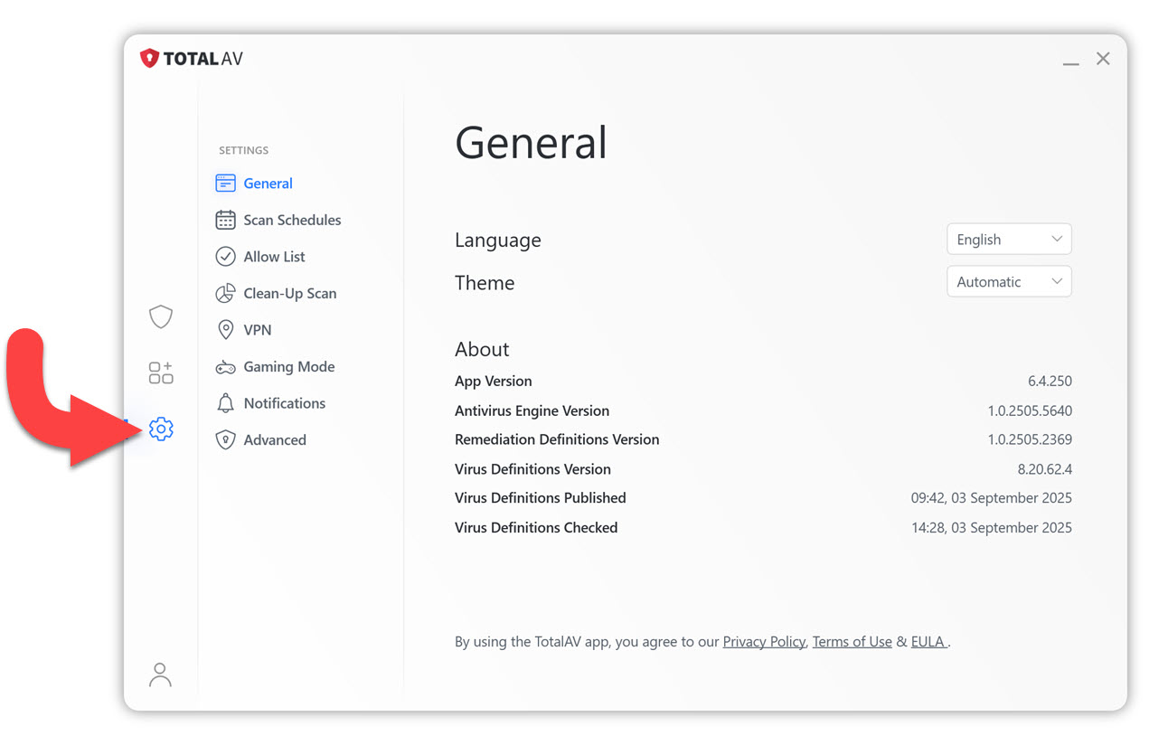
Task: Open the user account profile icon
Action: pos(160,674)
